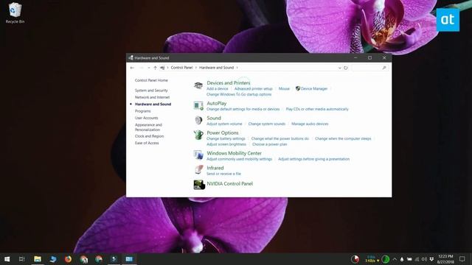Go up one level with the up arrow
This screenshot has width=472, height=265.
pos(155,68)
